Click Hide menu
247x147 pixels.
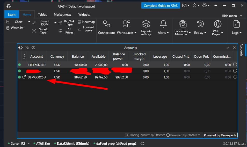[232, 16]
